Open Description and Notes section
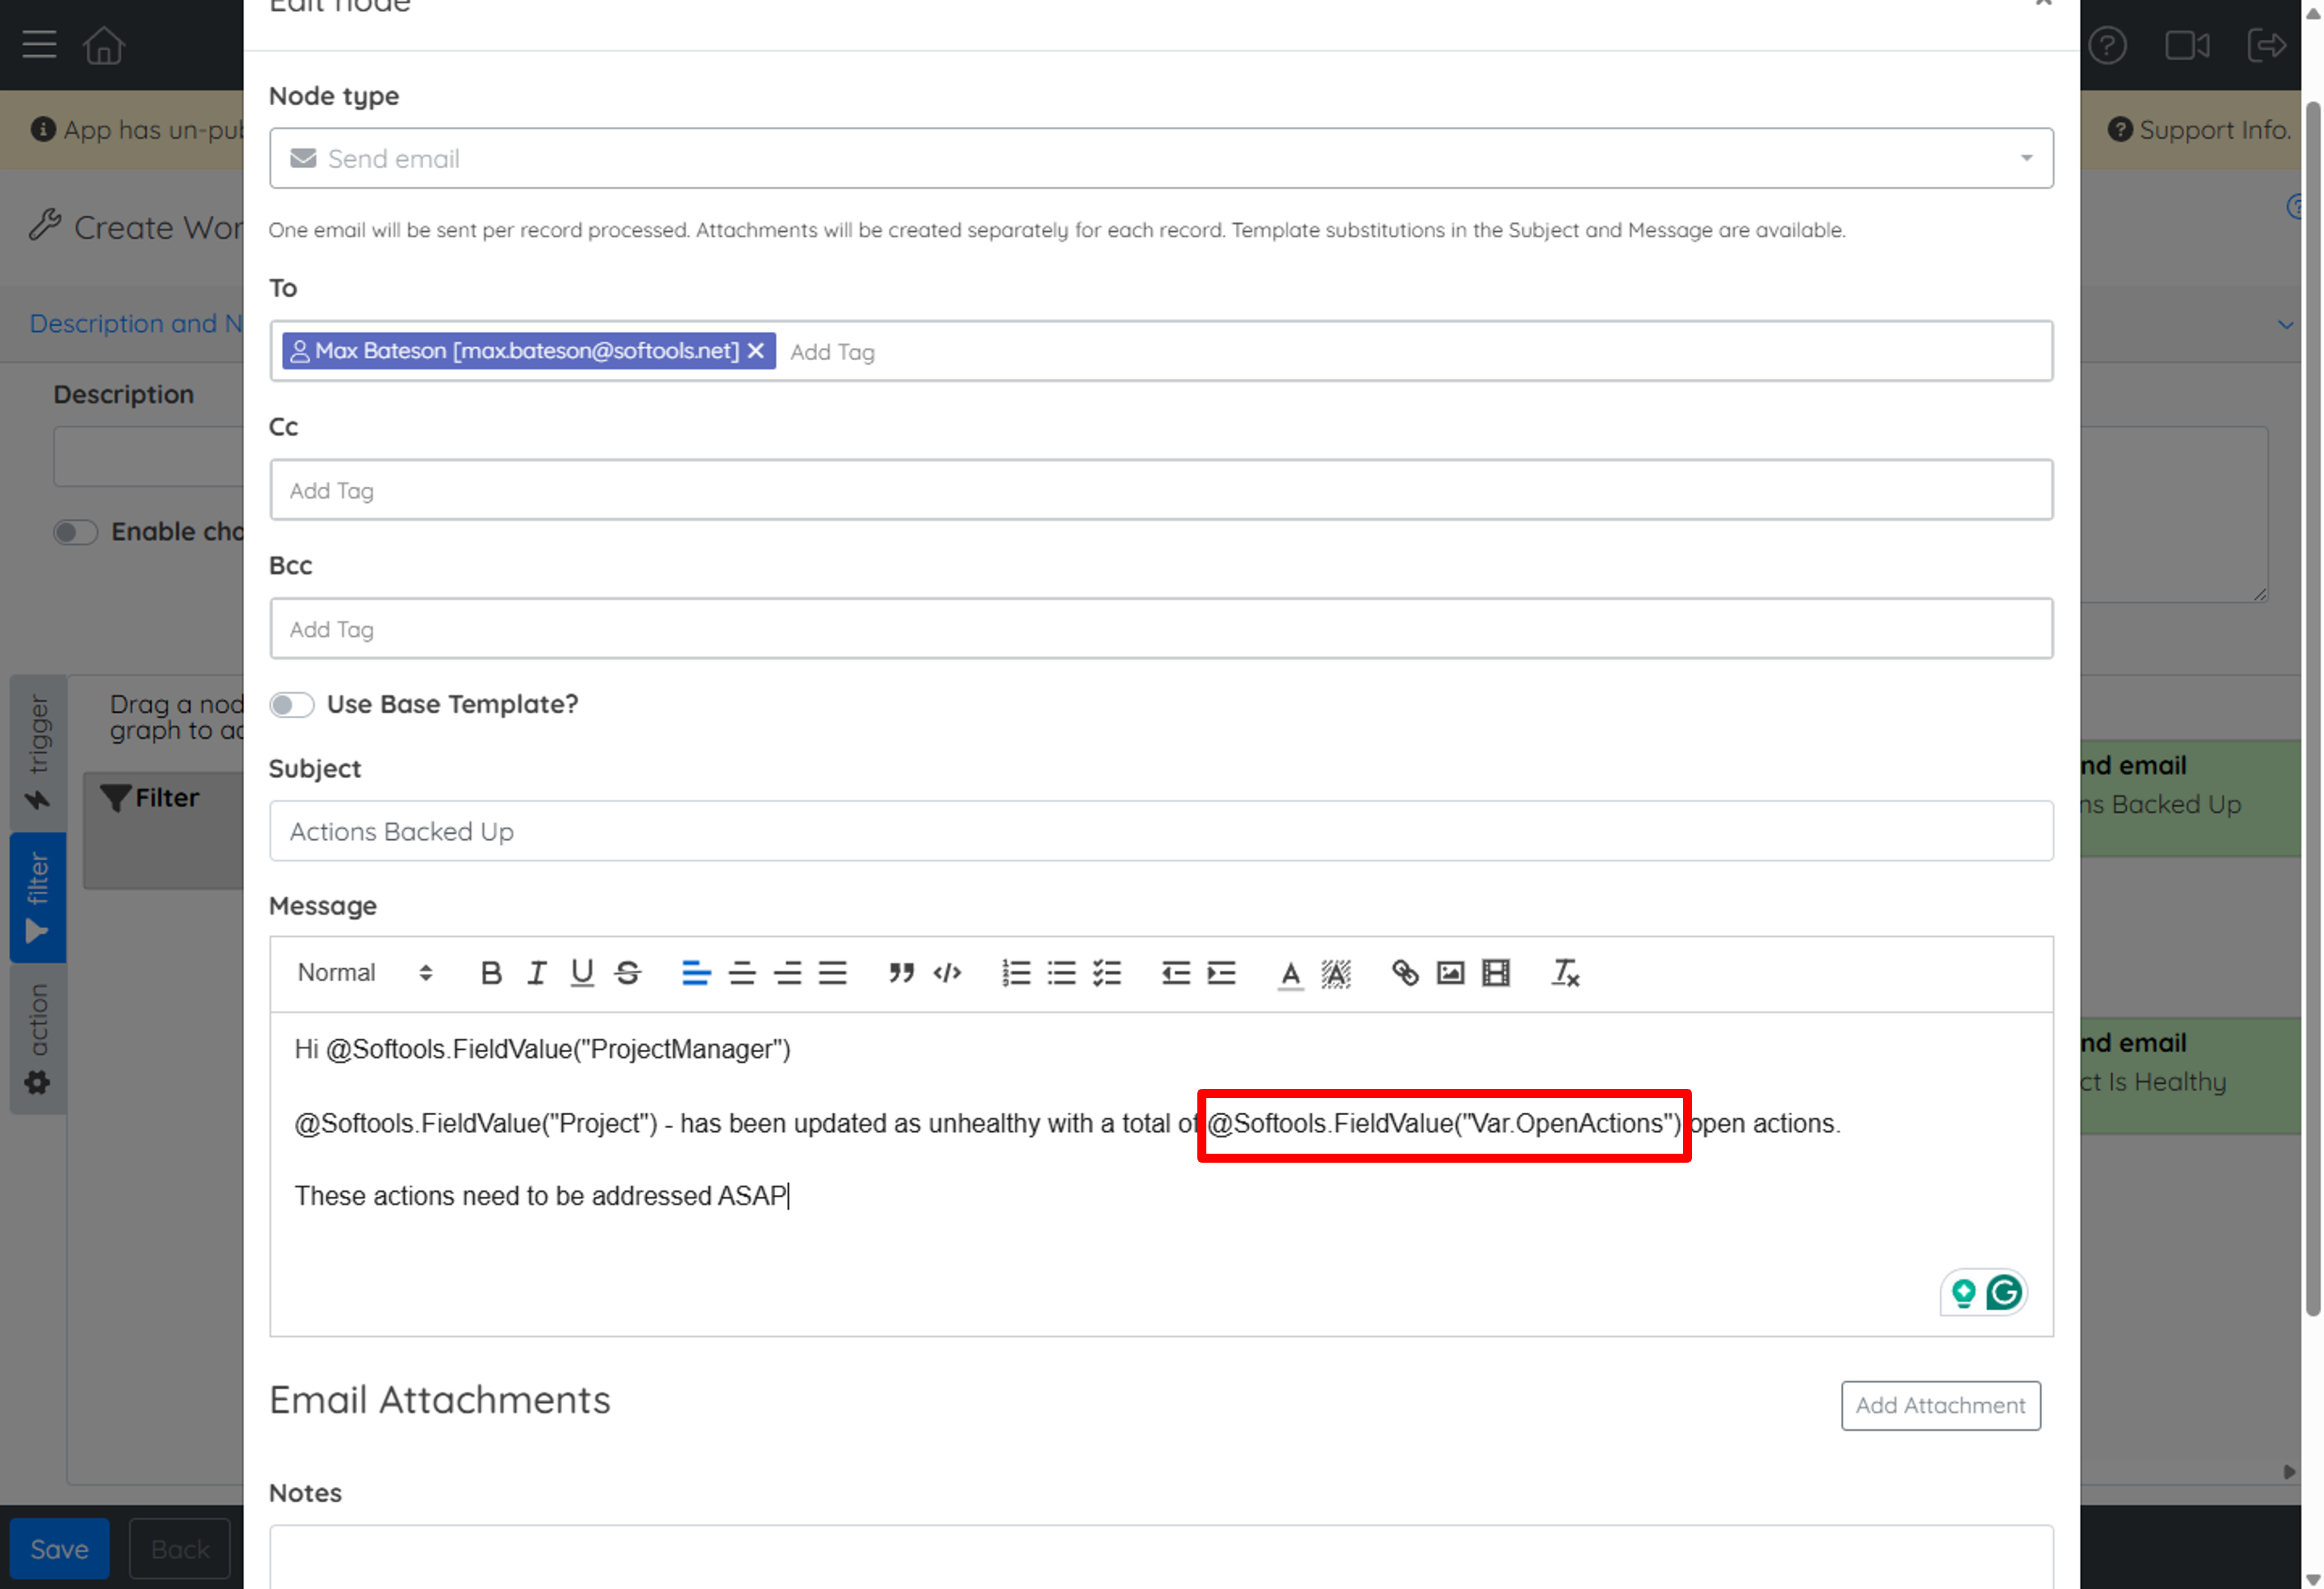This screenshot has height=1589, width=2324. coord(135,323)
